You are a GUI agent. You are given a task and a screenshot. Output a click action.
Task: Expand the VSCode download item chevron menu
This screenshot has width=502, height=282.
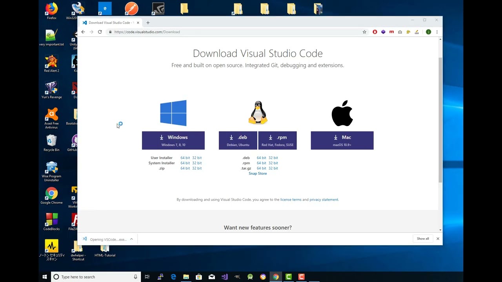131,239
